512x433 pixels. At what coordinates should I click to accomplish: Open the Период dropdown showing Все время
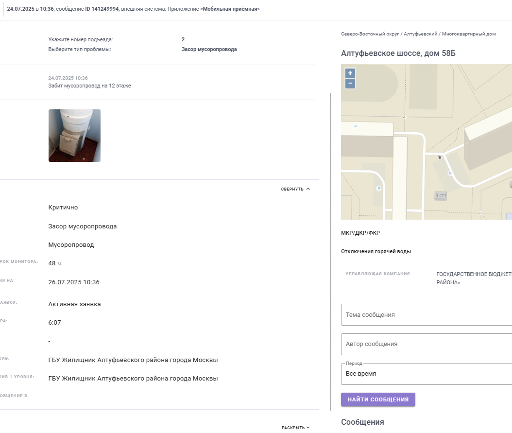pyautogui.click(x=427, y=374)
